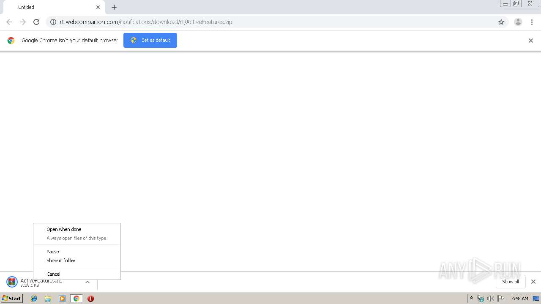Open Windows Media Player from taskbar

62,299
